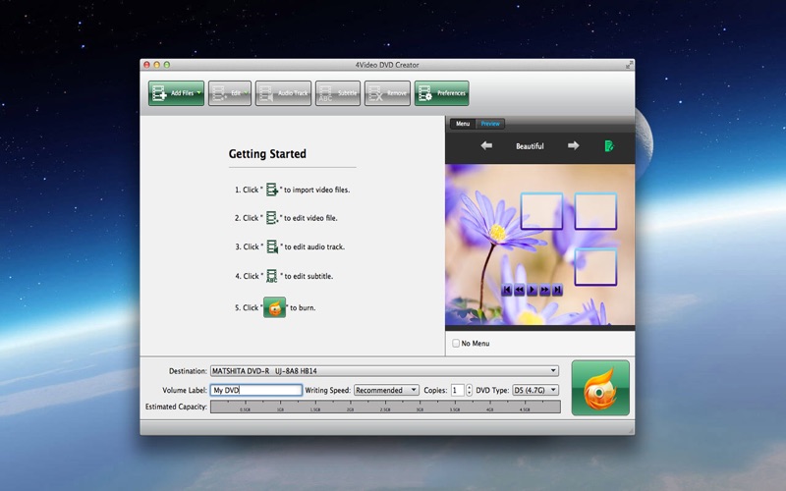Click the Add Files toolbar button
786x491 pixels.
coord(176,93)
